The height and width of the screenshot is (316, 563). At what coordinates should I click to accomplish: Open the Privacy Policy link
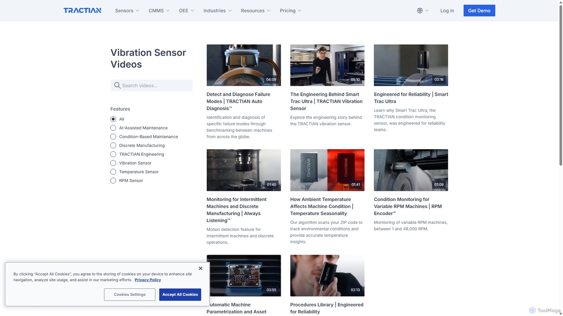tap(148, 280)
